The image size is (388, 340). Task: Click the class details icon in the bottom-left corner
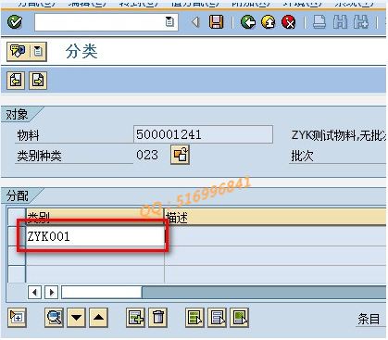tap(17, 318)
